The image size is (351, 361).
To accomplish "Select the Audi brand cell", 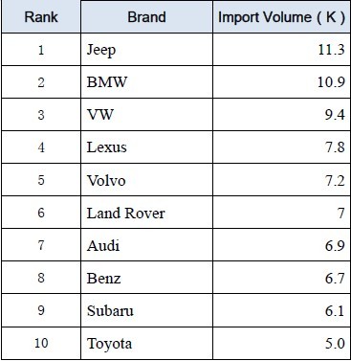I will tap(146, 245).
